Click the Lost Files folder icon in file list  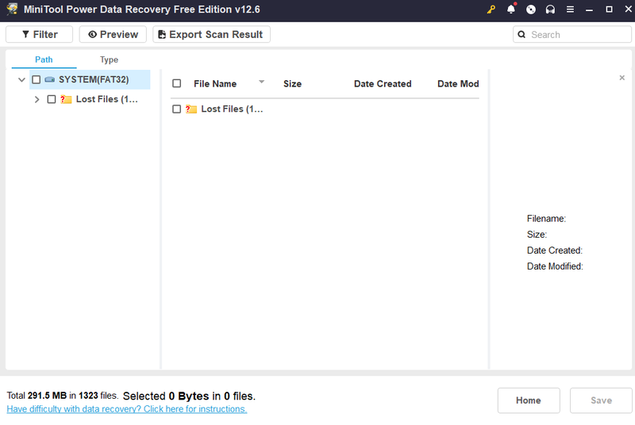(x=191, y=109)
